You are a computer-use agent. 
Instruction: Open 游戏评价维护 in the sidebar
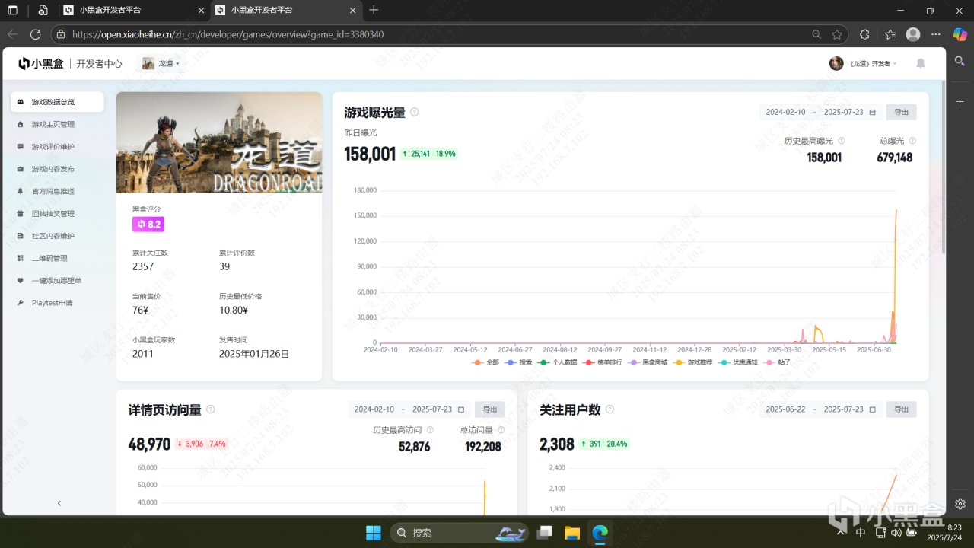58,146
